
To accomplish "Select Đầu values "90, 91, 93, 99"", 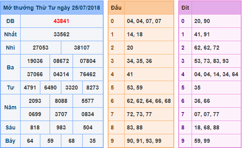I will click(144, 141).
